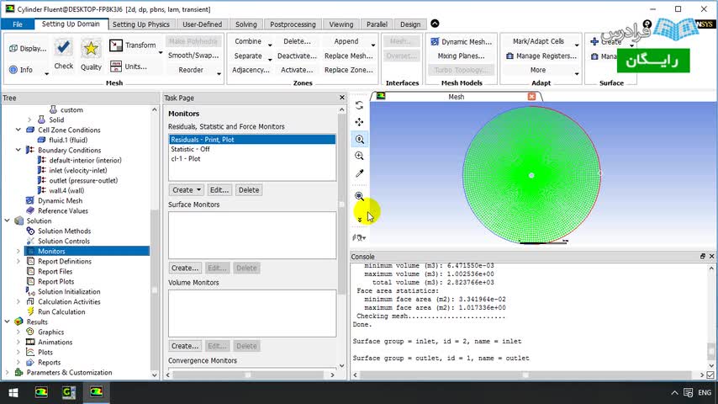Click the Transform mesh icon
Image resolution: width=718 pixels, height=404 pixels.
[116, 45]
